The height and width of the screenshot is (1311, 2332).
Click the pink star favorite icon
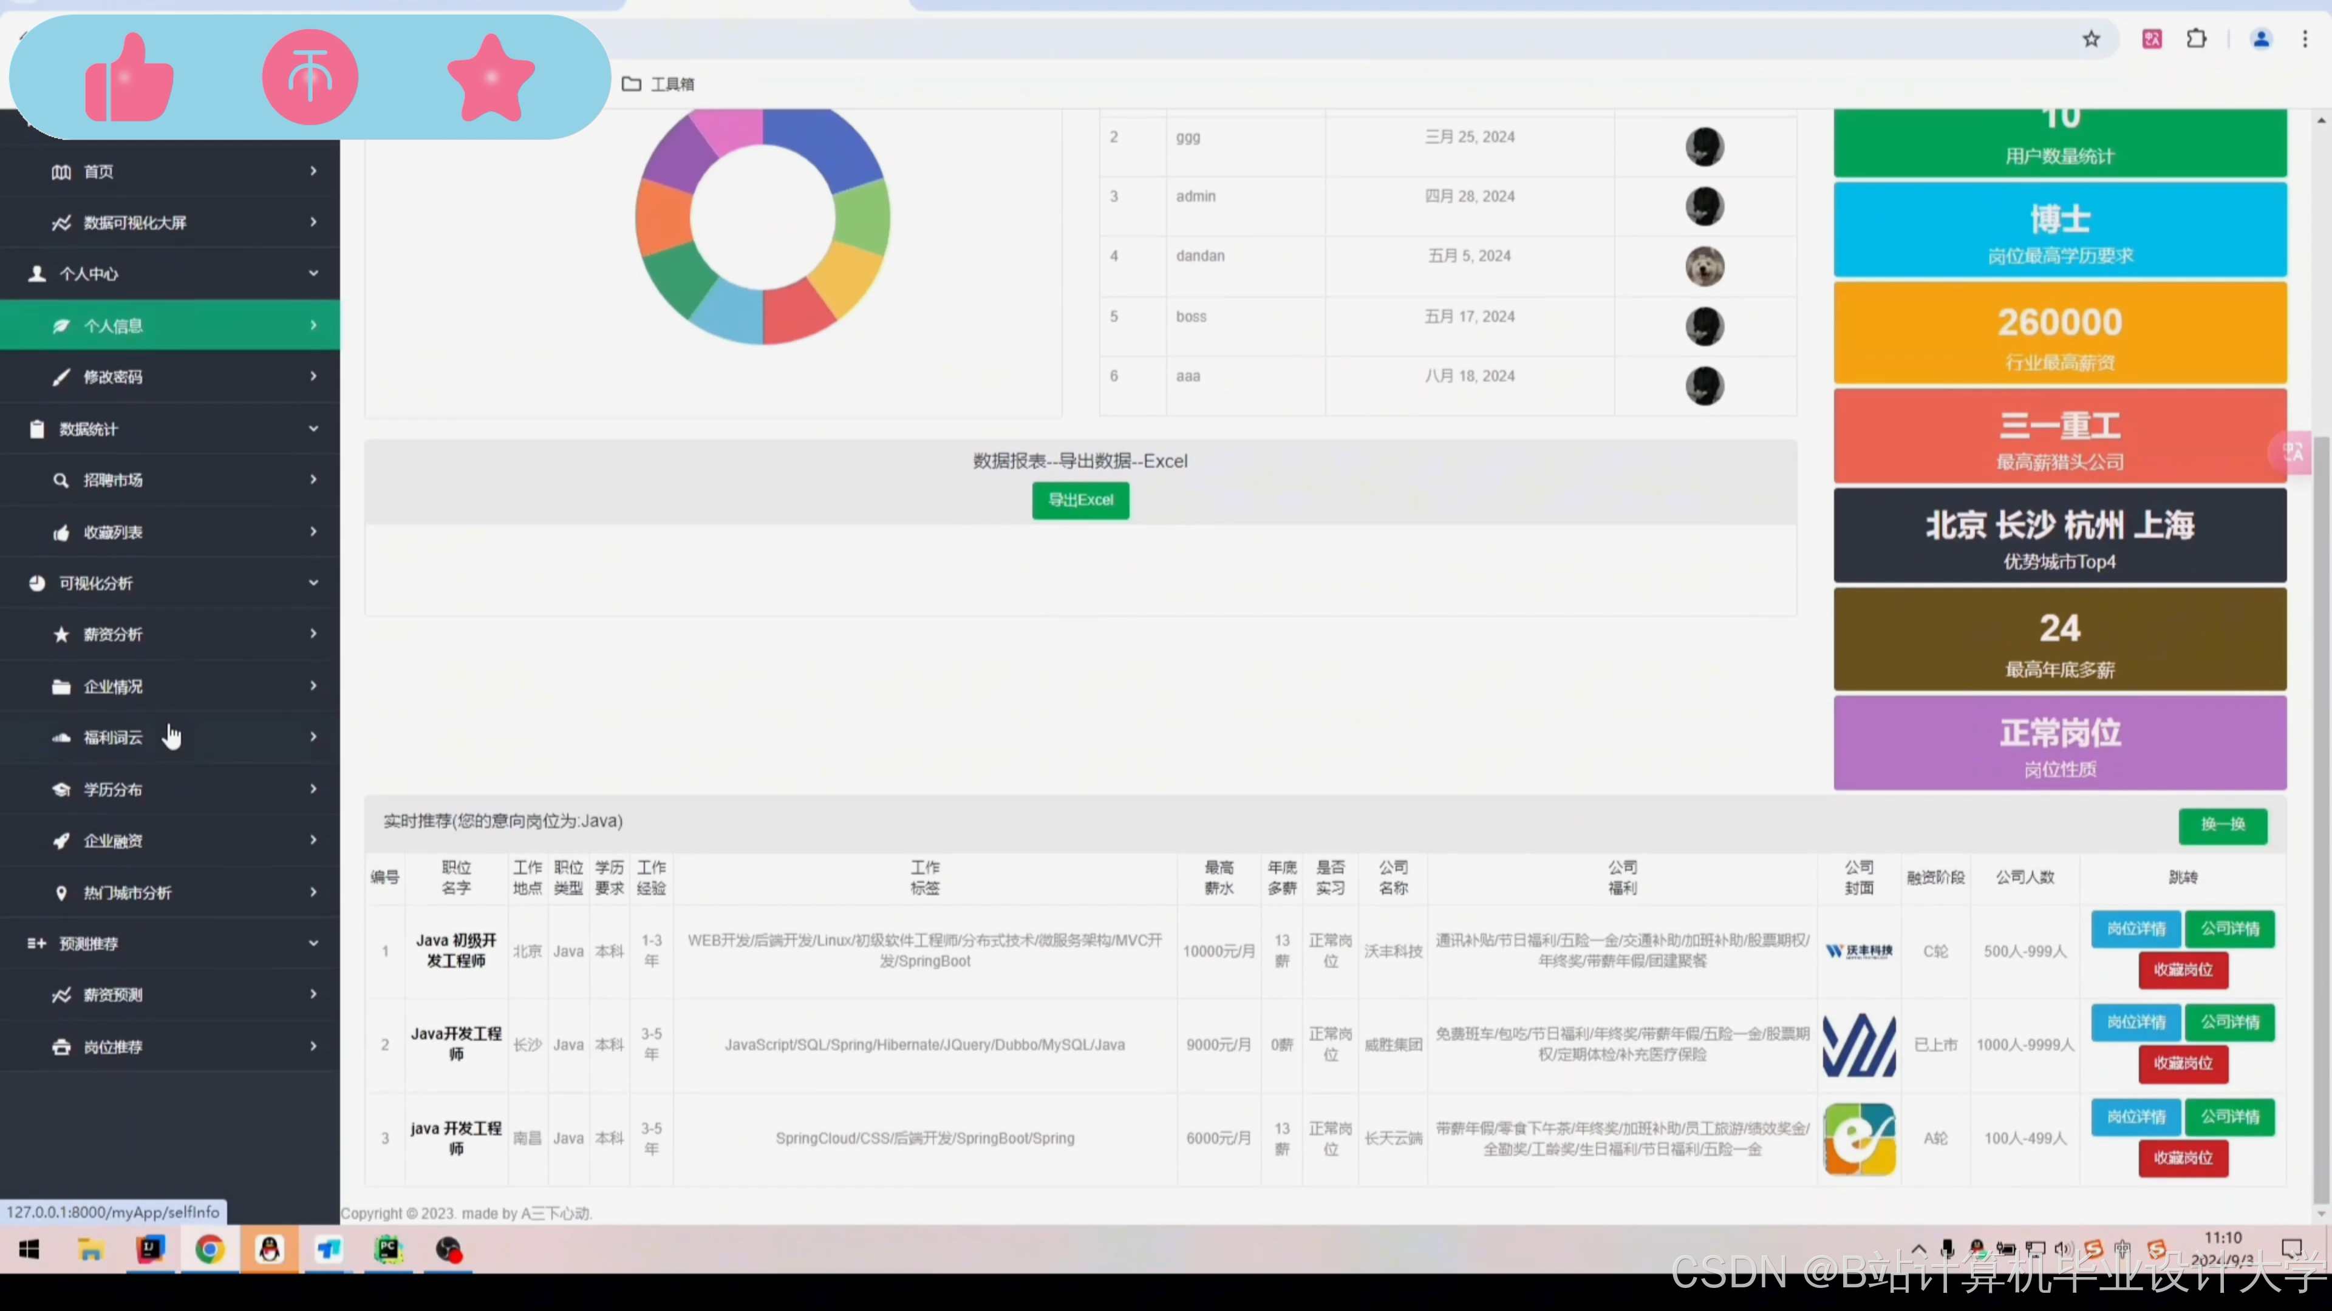tap(491, 78)
